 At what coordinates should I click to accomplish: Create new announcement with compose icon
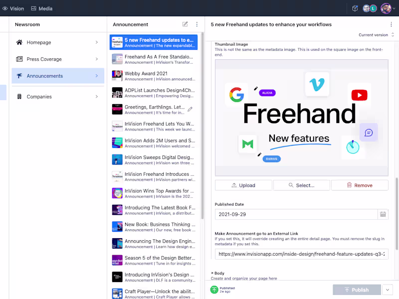(185, 24)
